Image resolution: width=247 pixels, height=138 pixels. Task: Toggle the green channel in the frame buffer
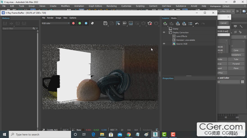pos(80,23)
